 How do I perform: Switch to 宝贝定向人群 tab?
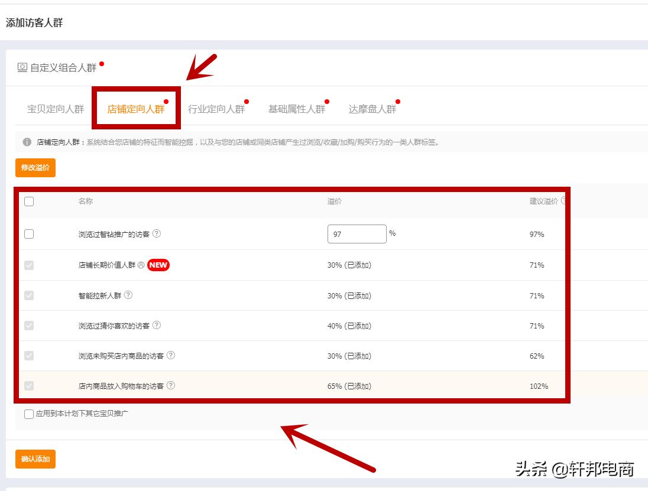tap(56, 109)
